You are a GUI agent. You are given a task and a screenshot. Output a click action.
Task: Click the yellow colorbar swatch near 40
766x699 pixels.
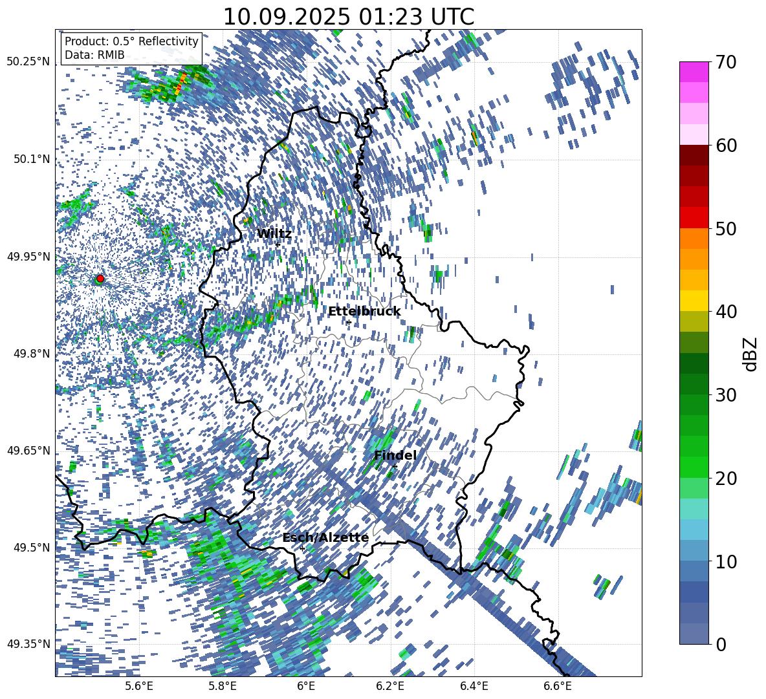pyautogui.click(x=694, y=301)
